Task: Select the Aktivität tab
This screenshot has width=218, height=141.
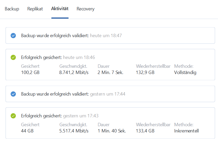Action: click(60, 9)
